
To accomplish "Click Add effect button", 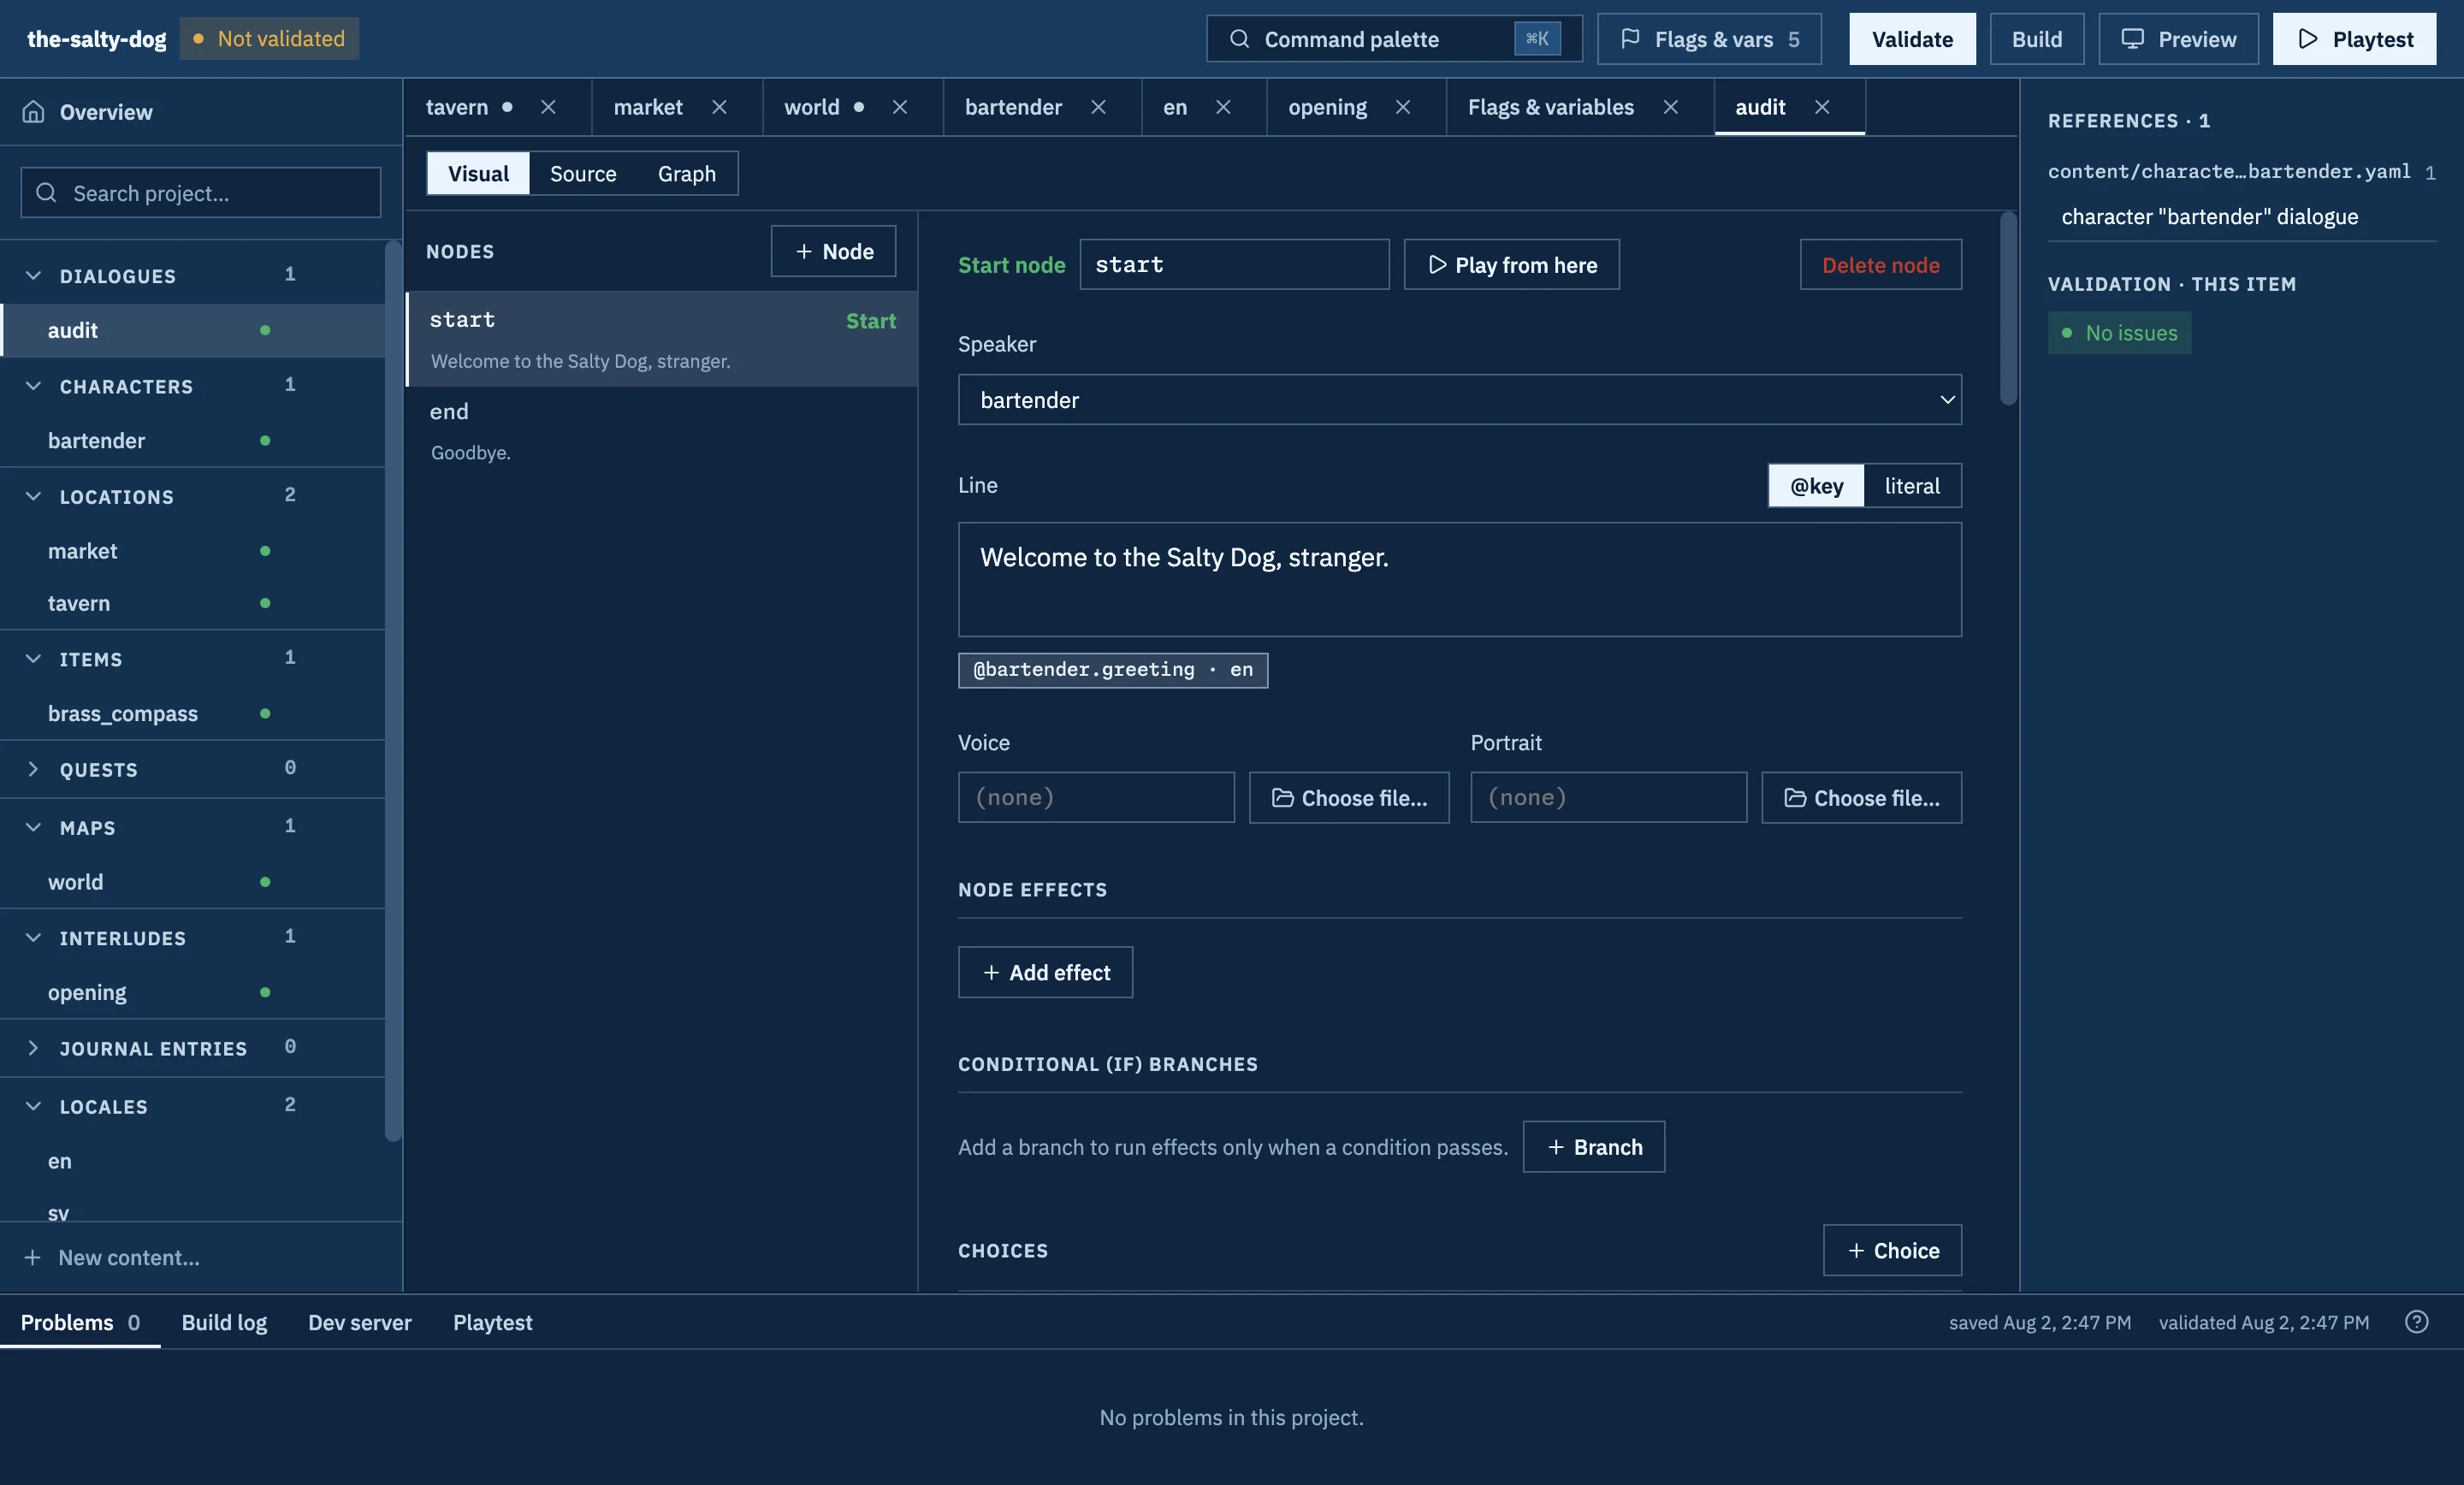I will pos(1045,972).
